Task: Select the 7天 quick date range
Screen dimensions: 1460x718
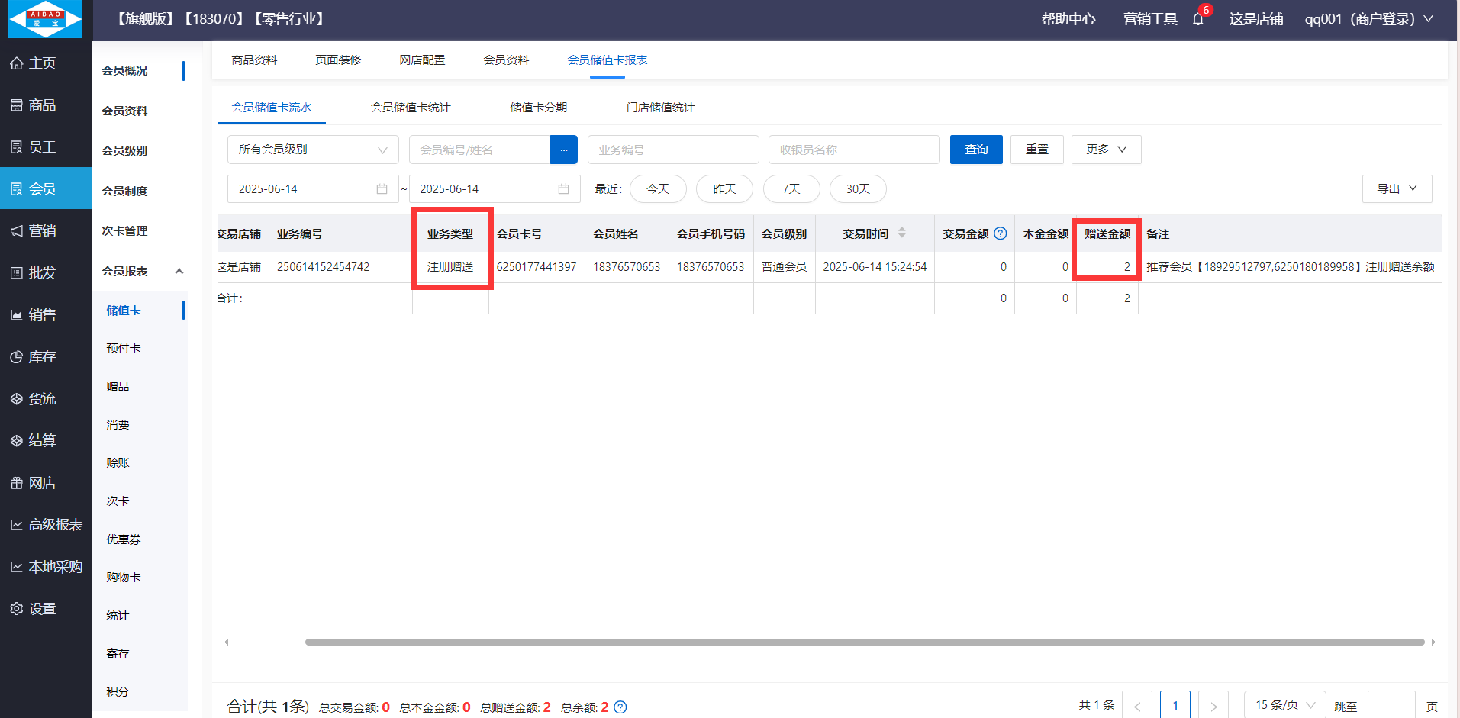Action: (791, 189)
